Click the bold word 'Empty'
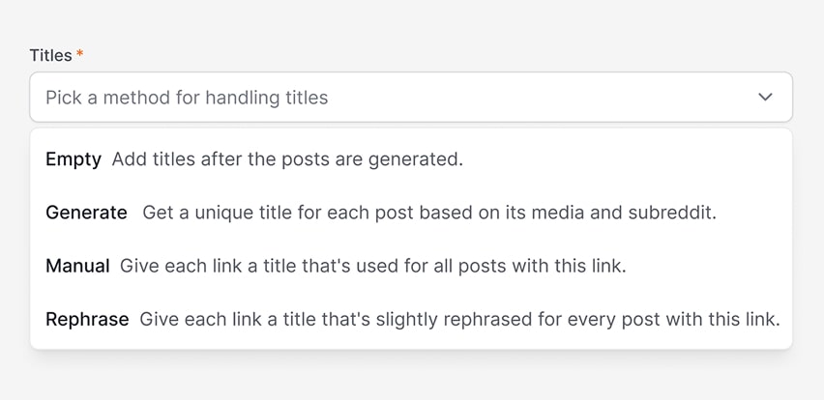Viewport: 824px width, 400px height. coord(74,159)
